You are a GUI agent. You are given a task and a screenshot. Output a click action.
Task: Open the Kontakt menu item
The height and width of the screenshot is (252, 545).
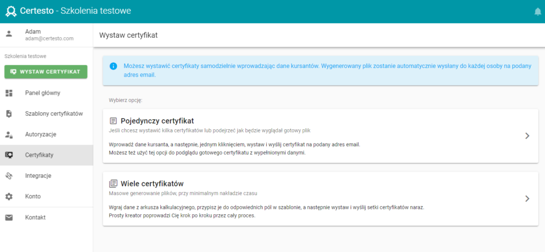pos(47,217)
